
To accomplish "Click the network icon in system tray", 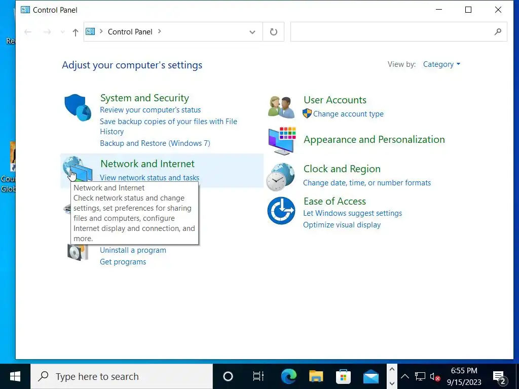I will click(420, 376).
